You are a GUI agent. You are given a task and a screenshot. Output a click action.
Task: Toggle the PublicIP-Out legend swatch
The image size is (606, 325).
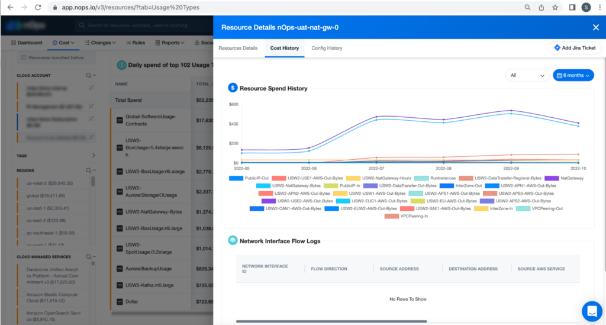pyautogui.click(x=236, y=178)
